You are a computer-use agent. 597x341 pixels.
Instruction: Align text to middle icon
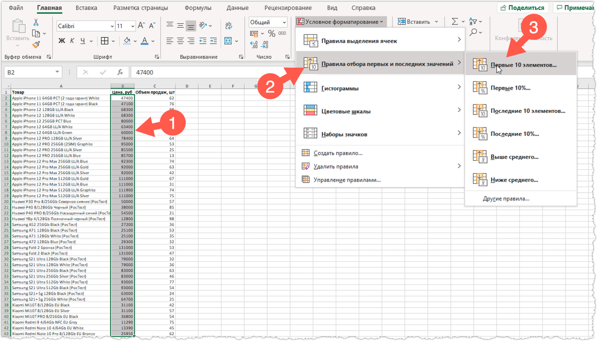pyautogui.click(x=180, y=25)
